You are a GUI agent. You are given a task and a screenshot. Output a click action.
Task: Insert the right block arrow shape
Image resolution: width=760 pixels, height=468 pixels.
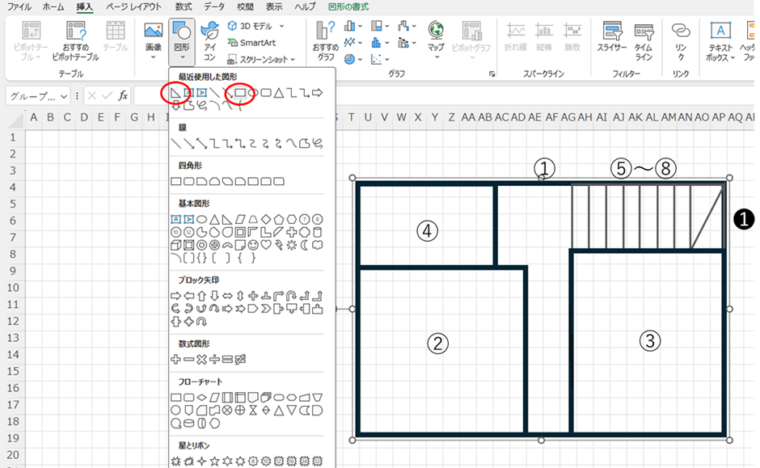pos(175,296)
